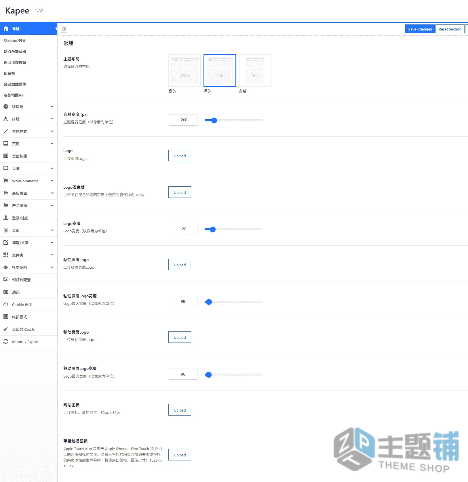Screen dimensions: 468x482
Task: Click Upload for 粘性页眉Logo
Action: (180, 265)
